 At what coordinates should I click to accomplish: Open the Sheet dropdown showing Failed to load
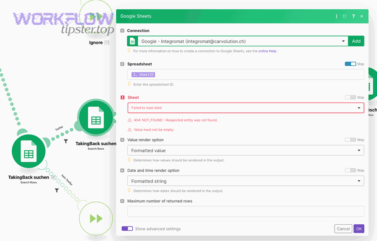click(246, 108)
